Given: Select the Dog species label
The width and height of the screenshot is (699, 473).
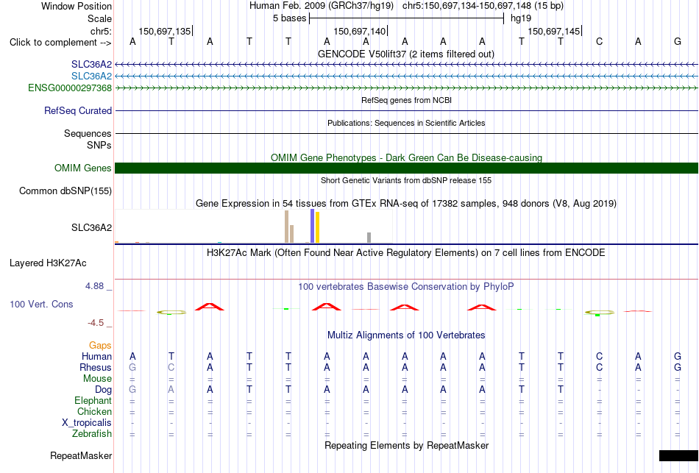Looking at the screenshot, I should coord(104,390).
